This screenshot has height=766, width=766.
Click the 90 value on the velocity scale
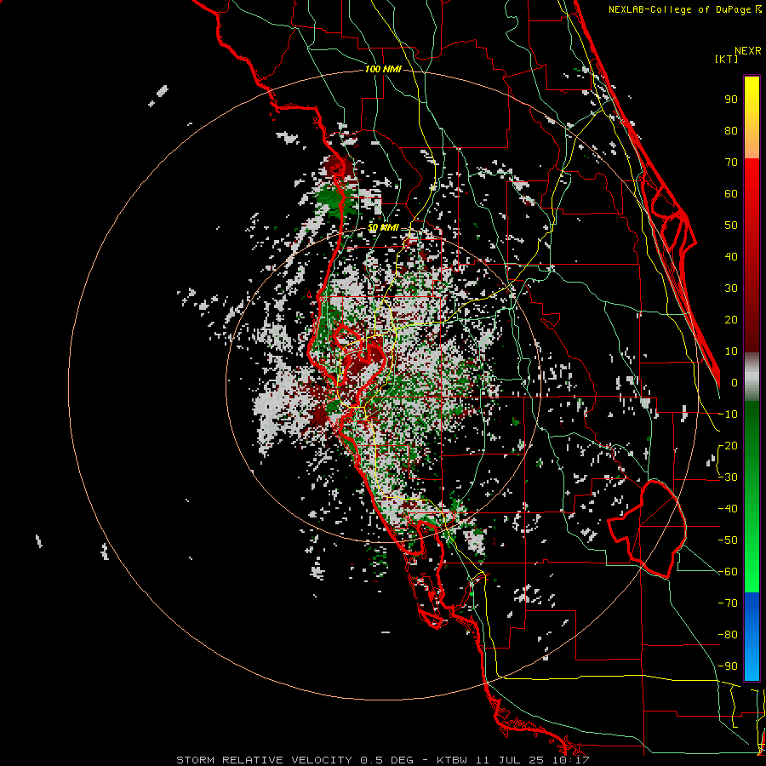(x=731, y=100)
